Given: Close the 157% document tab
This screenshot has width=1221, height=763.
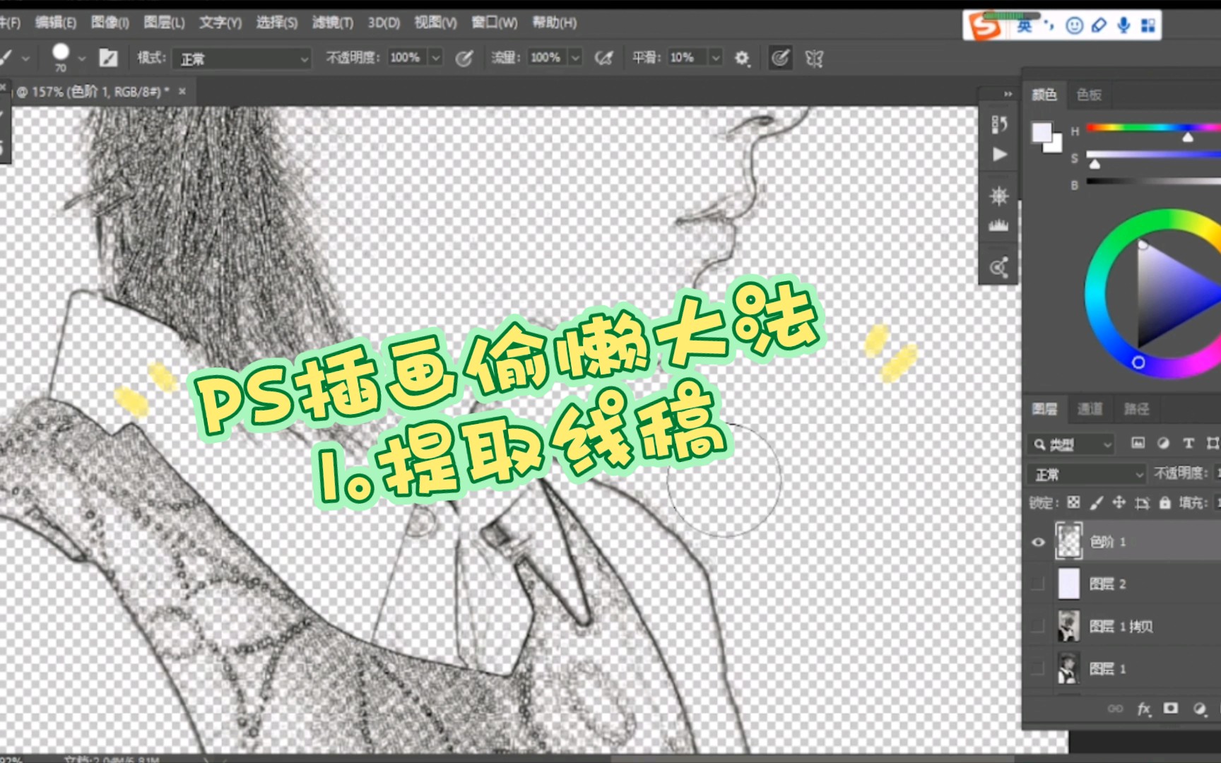Looking at the screenshot, I should click(182, 91).
